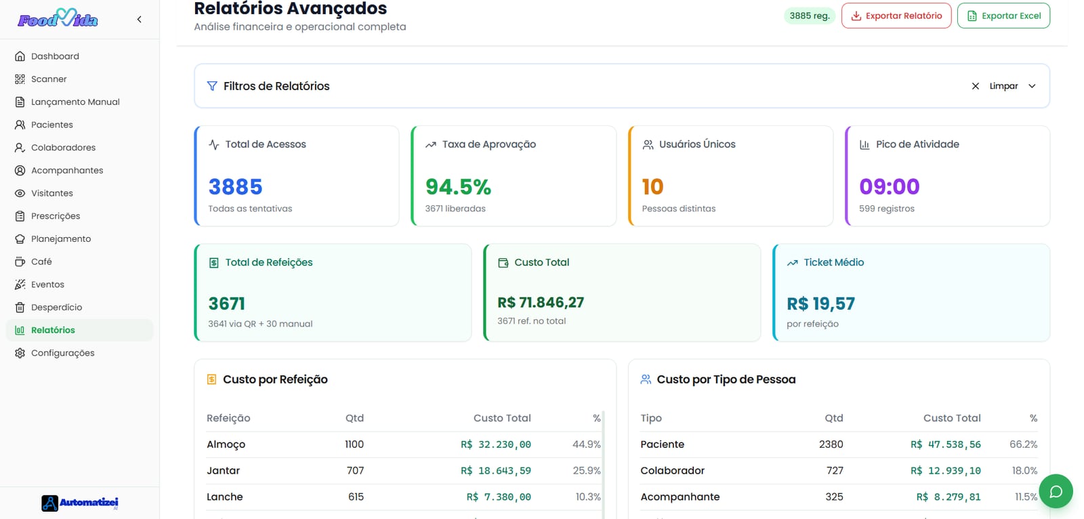Screen dimensions: 1084x519
Task: Click the Custo Total value R$ 71.846,27
Action: pos(541,302)
